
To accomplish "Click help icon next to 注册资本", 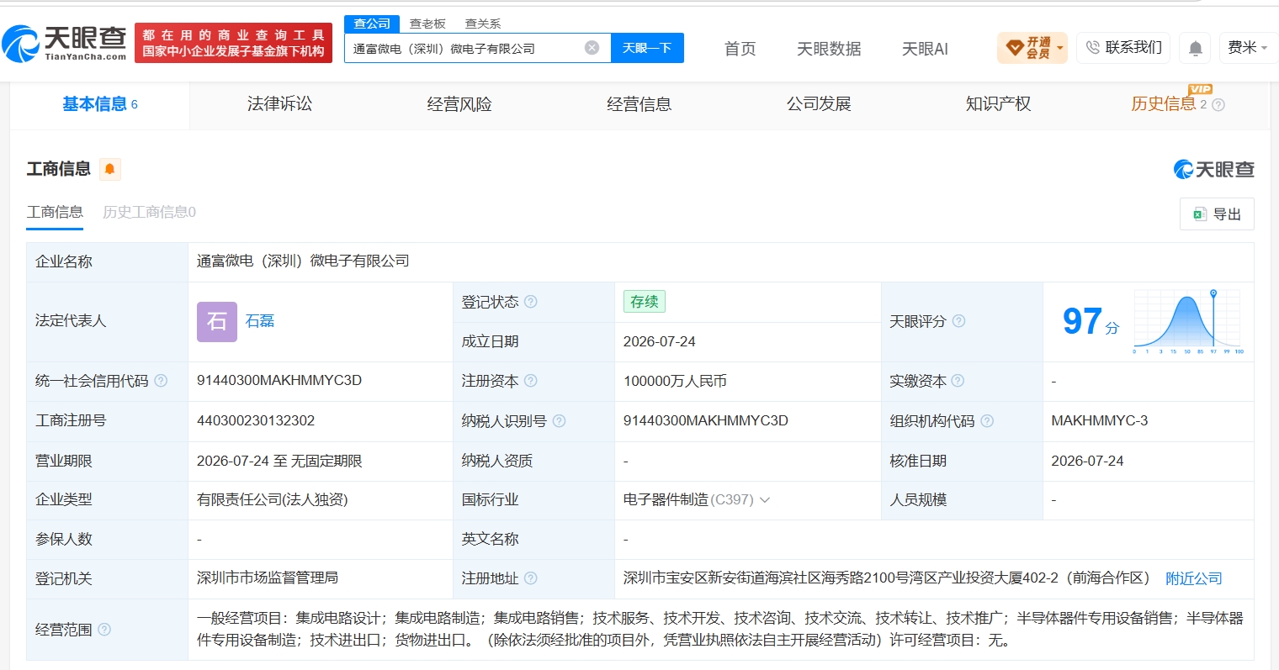I will click(x=531, y=381).
